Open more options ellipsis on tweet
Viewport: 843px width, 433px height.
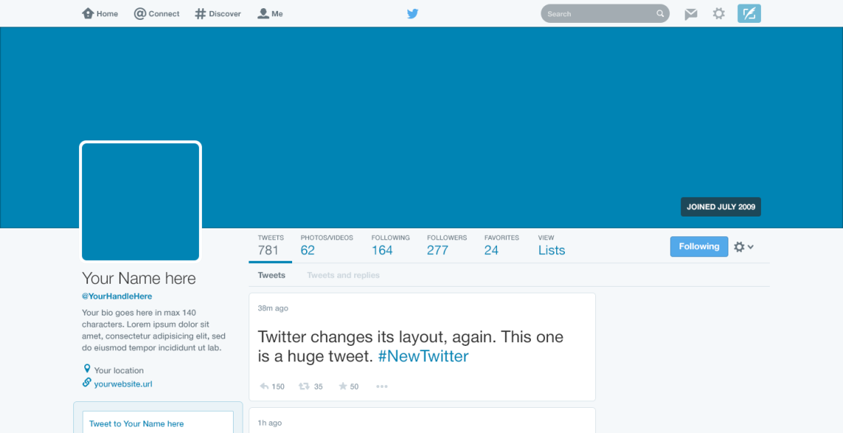(x=382, y=386)
